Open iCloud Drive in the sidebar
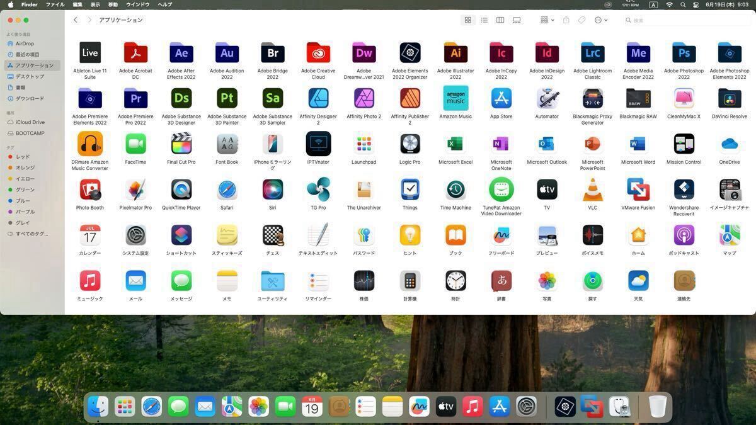 pos(32,122)
